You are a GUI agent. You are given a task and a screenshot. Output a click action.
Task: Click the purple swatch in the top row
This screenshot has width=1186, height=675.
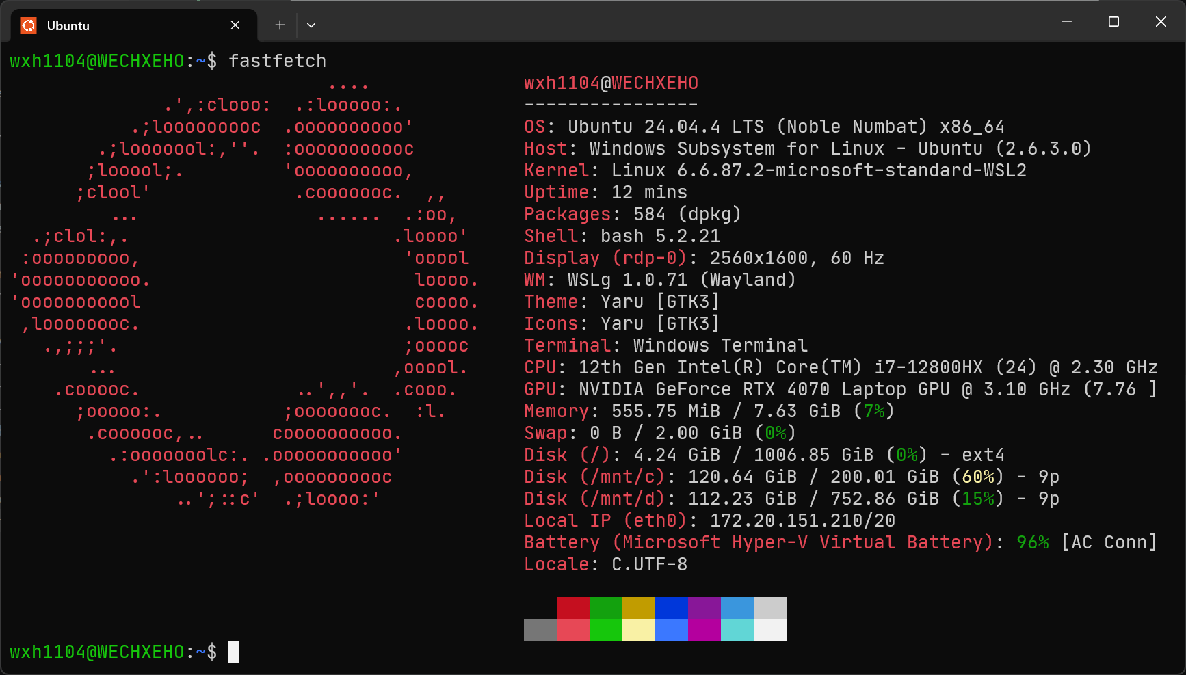pyautogui.click(x=704, y=607)
